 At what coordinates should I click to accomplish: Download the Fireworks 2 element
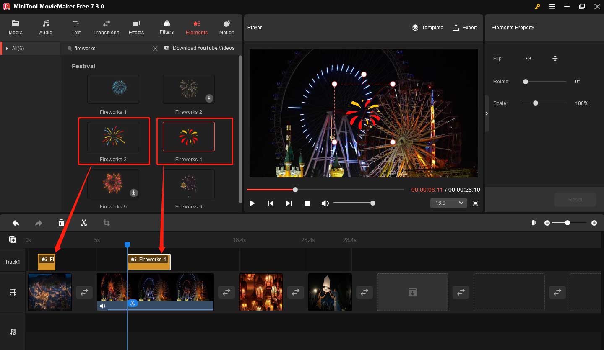pyautogui.click(x=209, y=98)
